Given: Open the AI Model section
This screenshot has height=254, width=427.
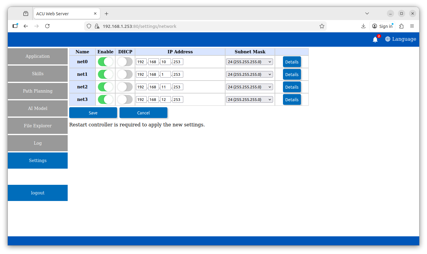Looking at the screenshot, I should (x=38, y=108).
